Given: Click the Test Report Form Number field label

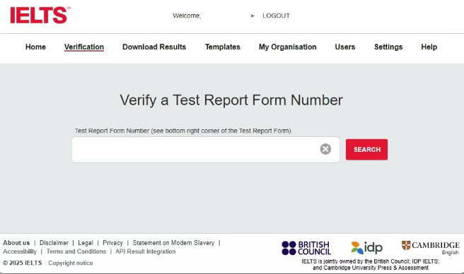Looking at the screenshot, I should [183, 131].
